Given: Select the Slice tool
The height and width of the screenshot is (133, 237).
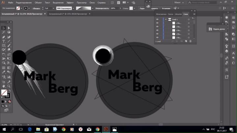Looking at the screenshot, I should click(9, 82).
